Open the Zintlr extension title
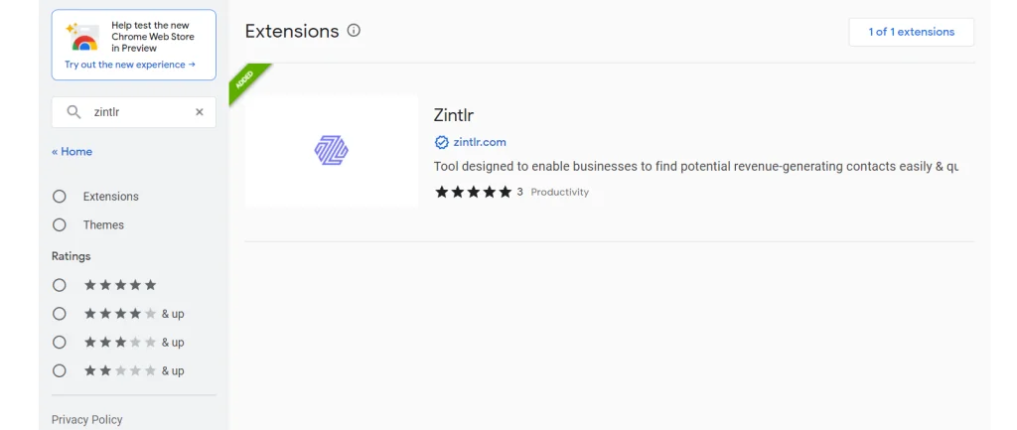This screenshot has height=430, width=1017. pos(454,115)
